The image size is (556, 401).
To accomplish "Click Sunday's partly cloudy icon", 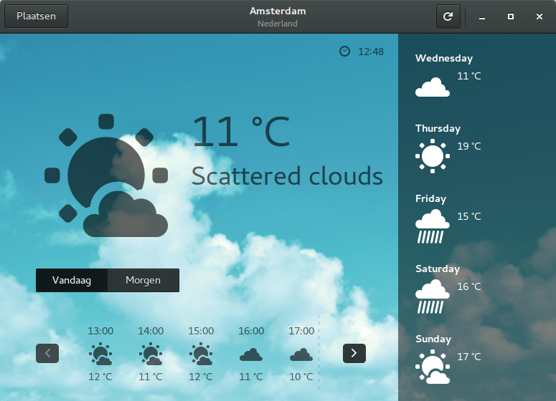I will point(433,367).
